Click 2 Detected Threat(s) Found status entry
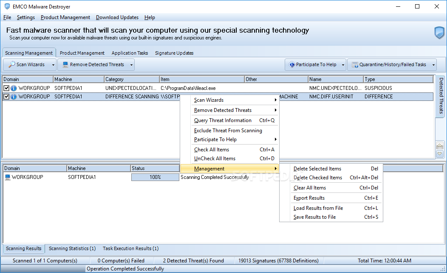The width and height of the screenshot is (447, 273). tap(194, 261)
